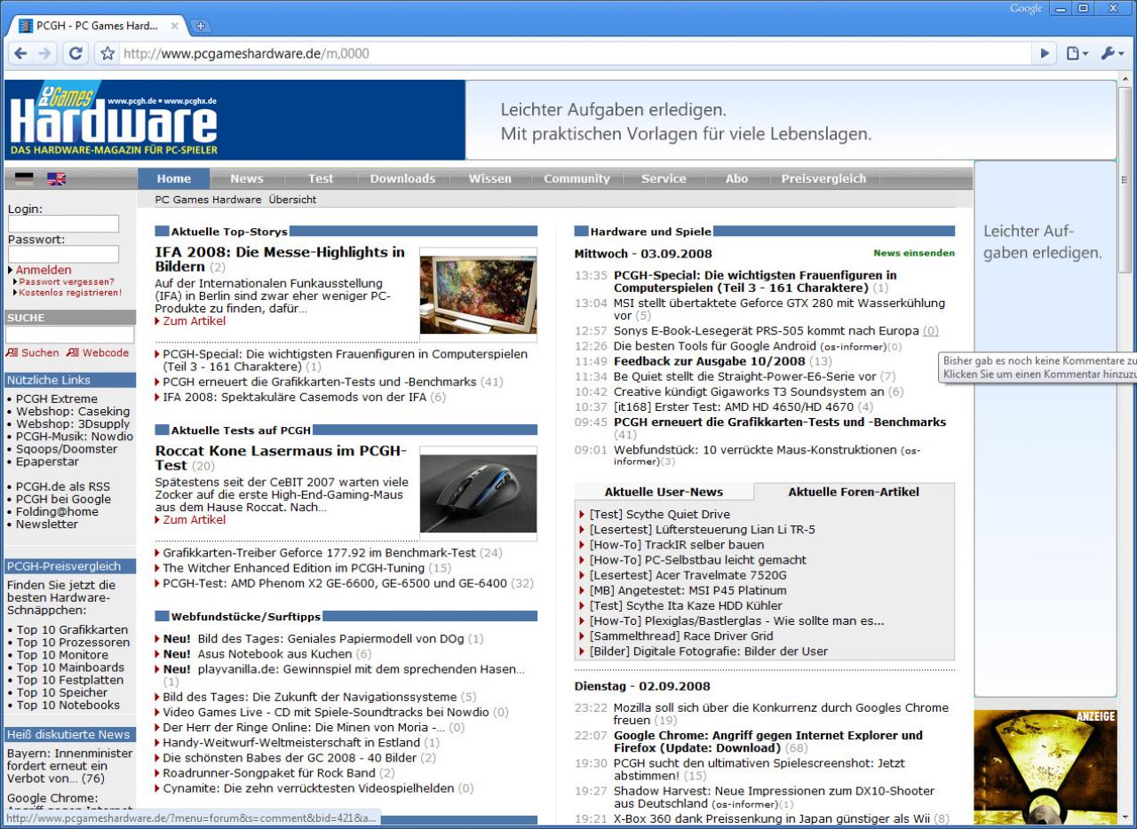Click Passwort vergessen? link
The width and height of the screenshot is (1137, 829).
[x=67, y=281]
